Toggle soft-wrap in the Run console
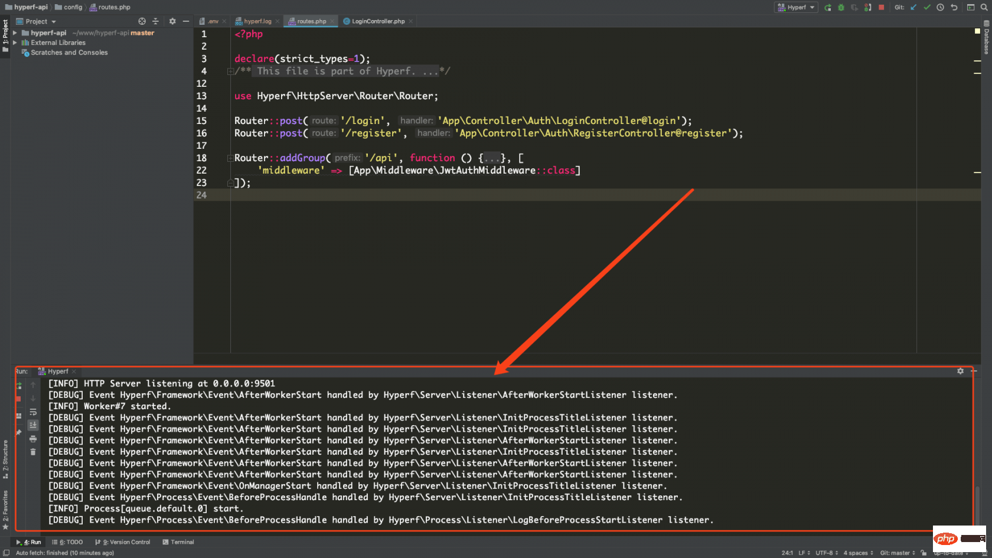This screenshot has width=992, height=558. pos(33,412)
